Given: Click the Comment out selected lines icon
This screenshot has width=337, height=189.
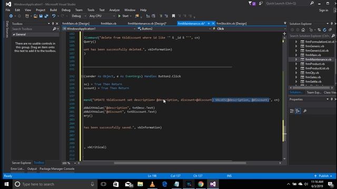Looking at the screenshot, I should (161, 16).
